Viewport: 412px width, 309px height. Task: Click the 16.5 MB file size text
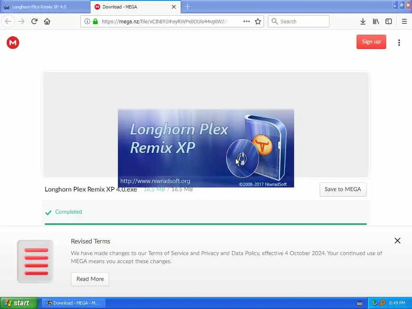pyautogui.click(x=168, y=189)
